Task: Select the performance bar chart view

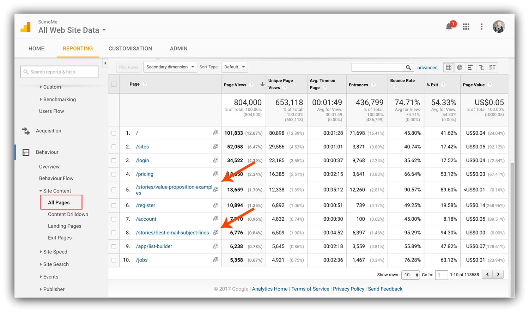Action: 470,67
